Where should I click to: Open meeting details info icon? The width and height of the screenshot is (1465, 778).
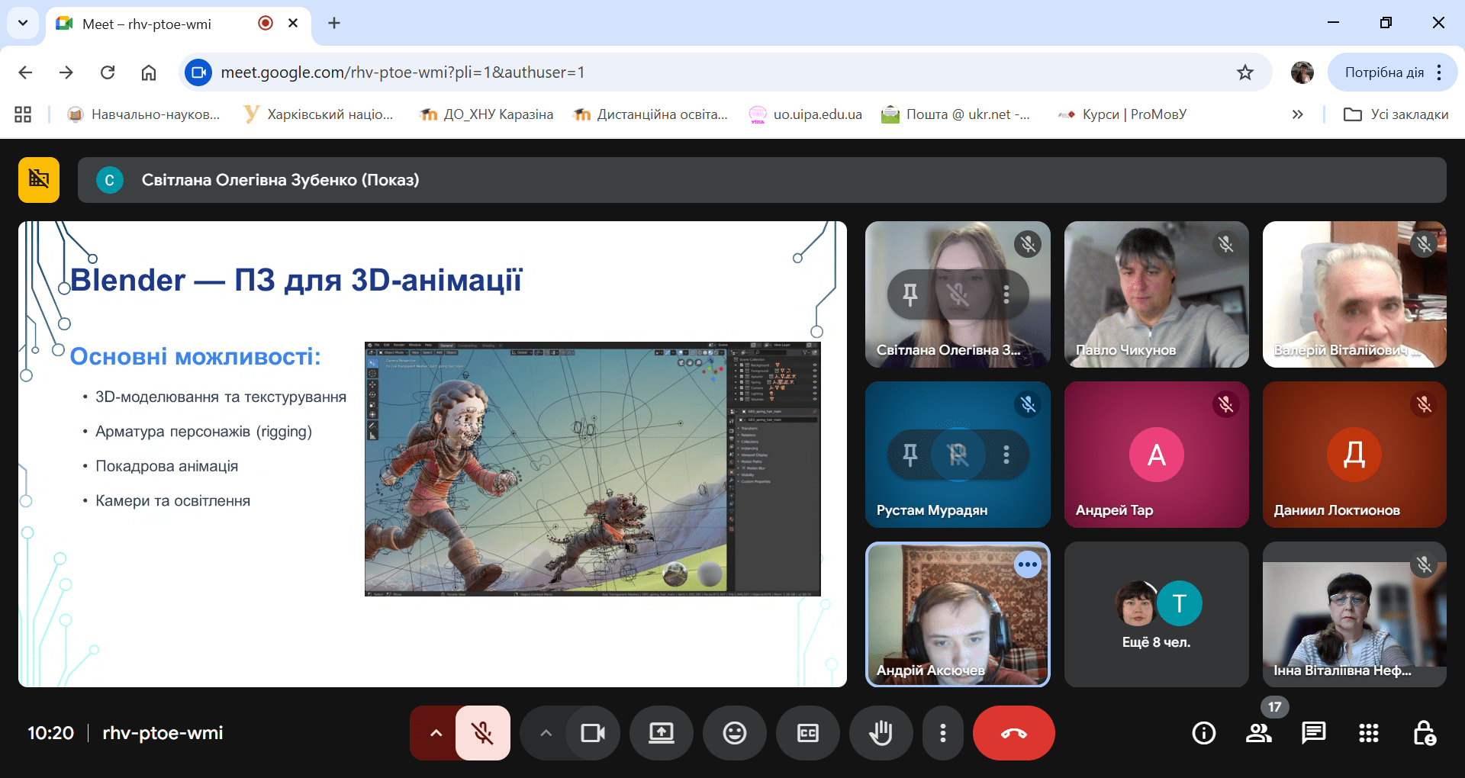click(x=1203, y=733)
